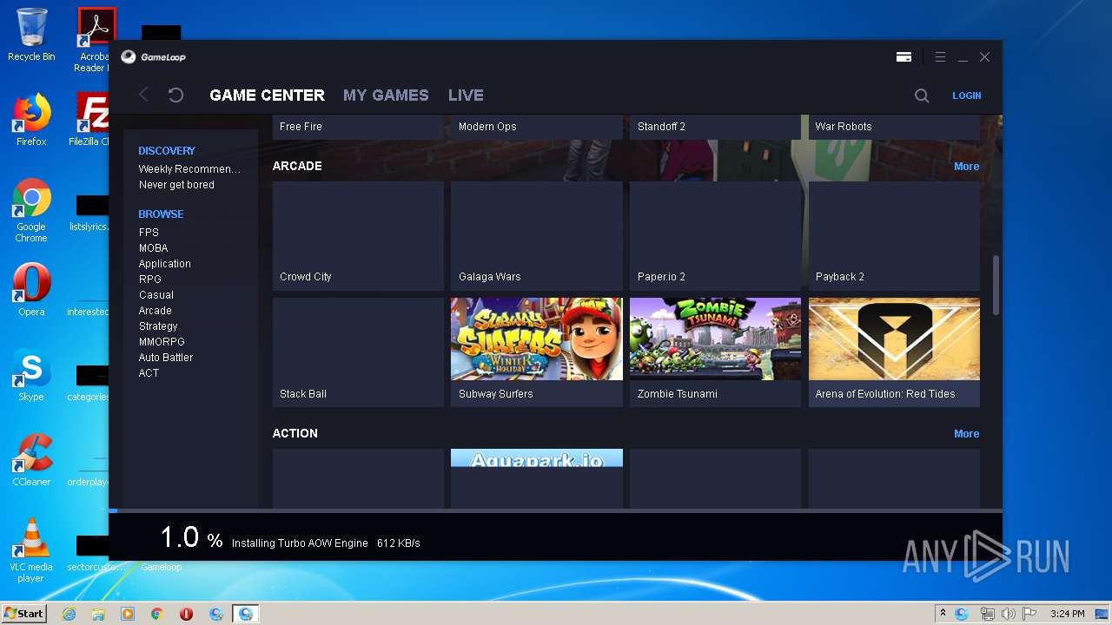Browse the MOBA category

tap(153, 248)
